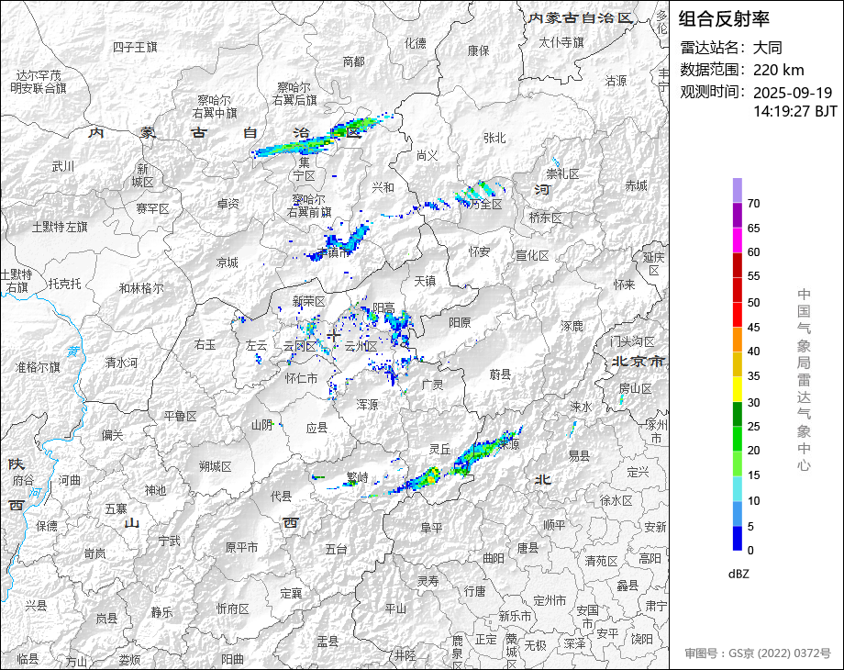Click the 卓资 map label
The image size is (844, 670).
tap(228, 204)
